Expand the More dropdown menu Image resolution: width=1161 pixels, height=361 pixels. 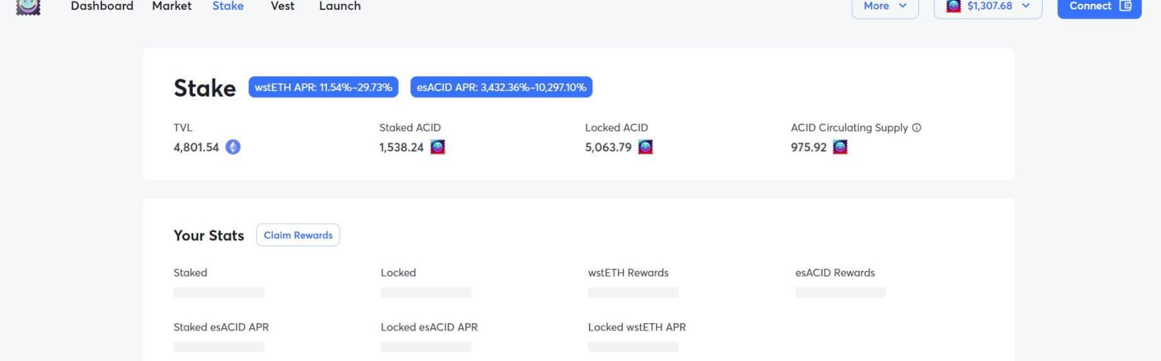click(884, 6)
